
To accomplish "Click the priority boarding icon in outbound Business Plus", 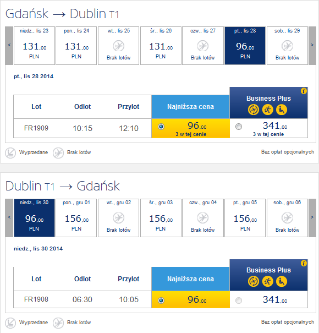I will click(x=268, y=110).
